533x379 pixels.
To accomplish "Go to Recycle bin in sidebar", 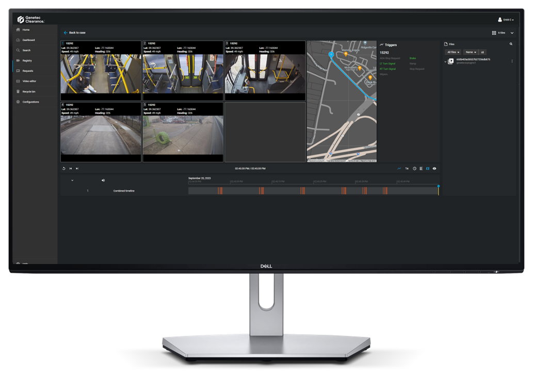I will pos(29,91).
